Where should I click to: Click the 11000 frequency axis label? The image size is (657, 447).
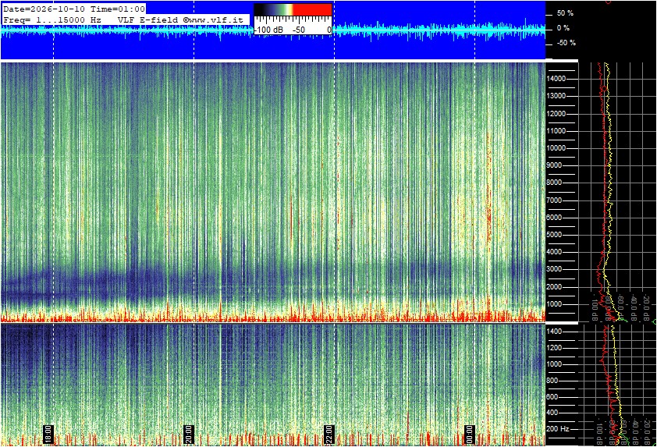point(556,131)
